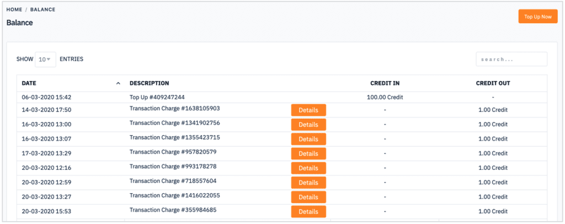Select the Top Up #409247244 description

(157, 97)
